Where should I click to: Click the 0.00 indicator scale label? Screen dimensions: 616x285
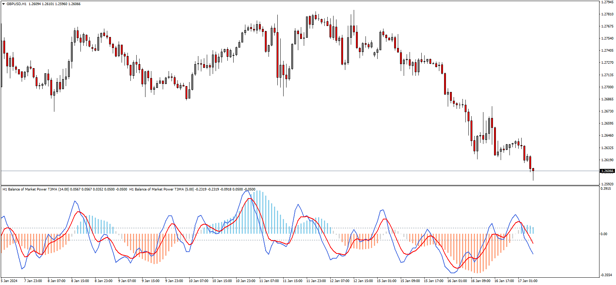tap(604, 234)
